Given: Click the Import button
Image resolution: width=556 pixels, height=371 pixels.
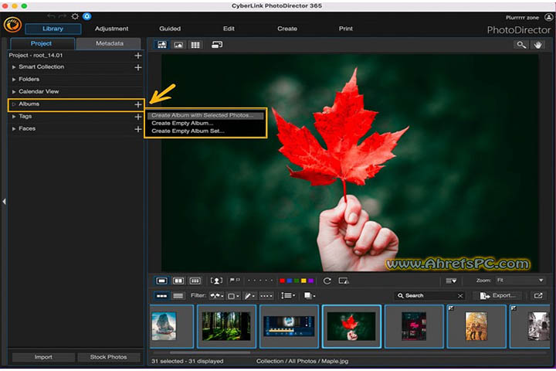Looking at the screenshot, I should (43, 357).
